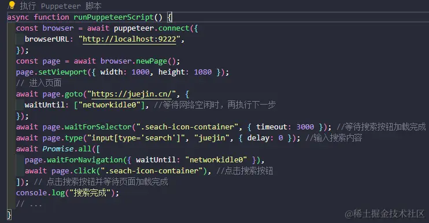Click the delay value 0
This screenshot has height=223, width=429.
[281, 138]
